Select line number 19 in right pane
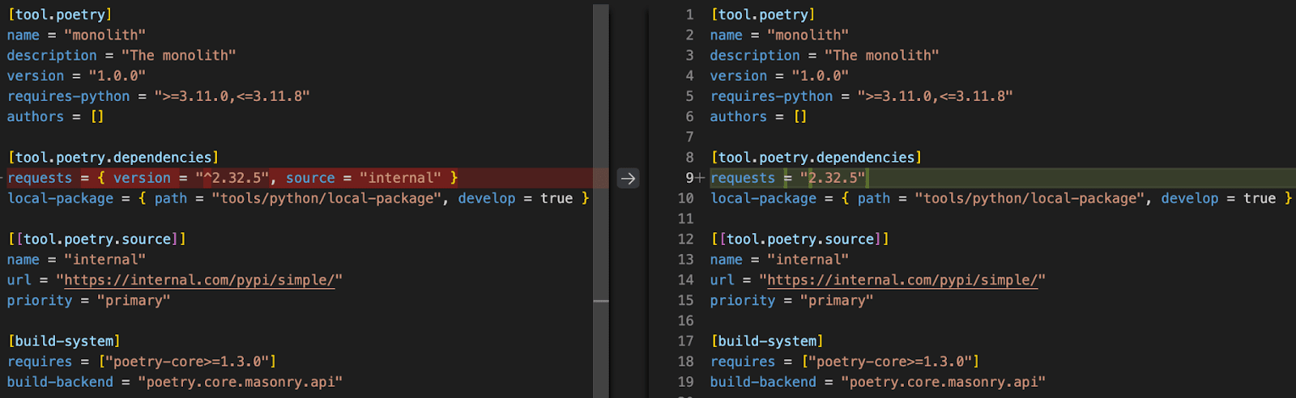Viewport: 1296px width, 398px height. (685, 382)
